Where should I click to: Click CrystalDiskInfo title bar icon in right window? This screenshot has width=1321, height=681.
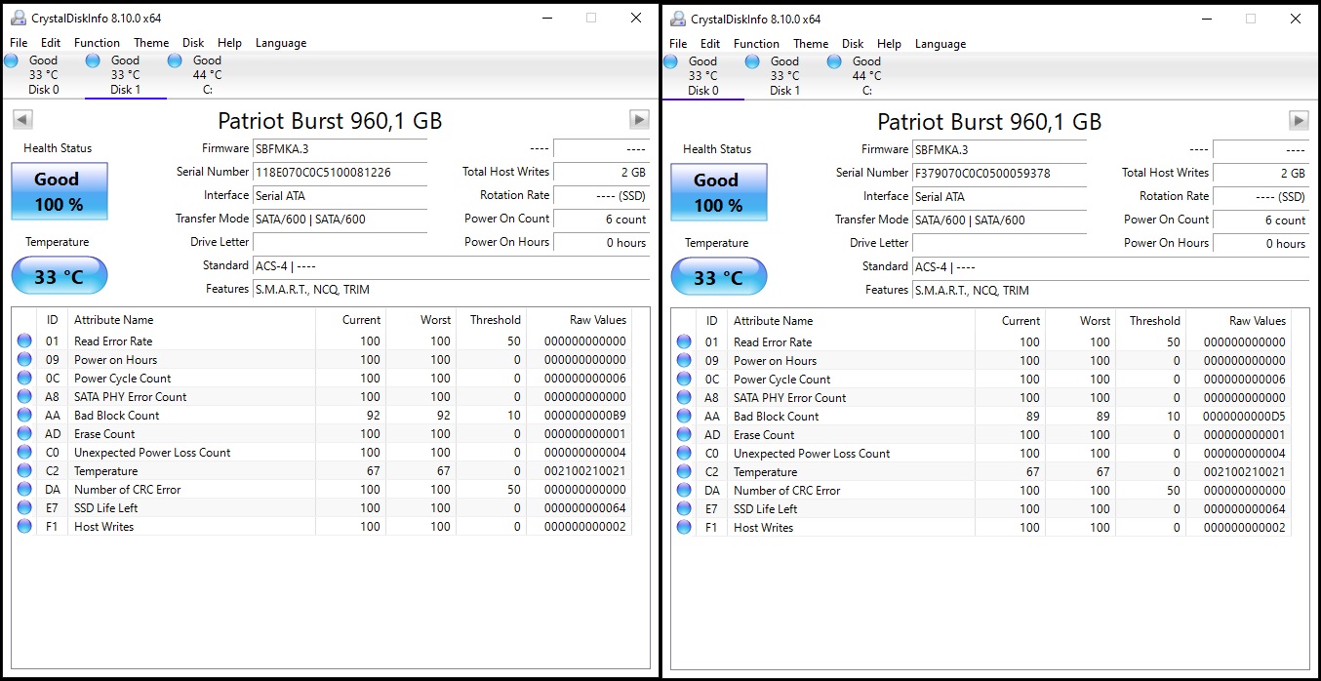click(678, 19)
